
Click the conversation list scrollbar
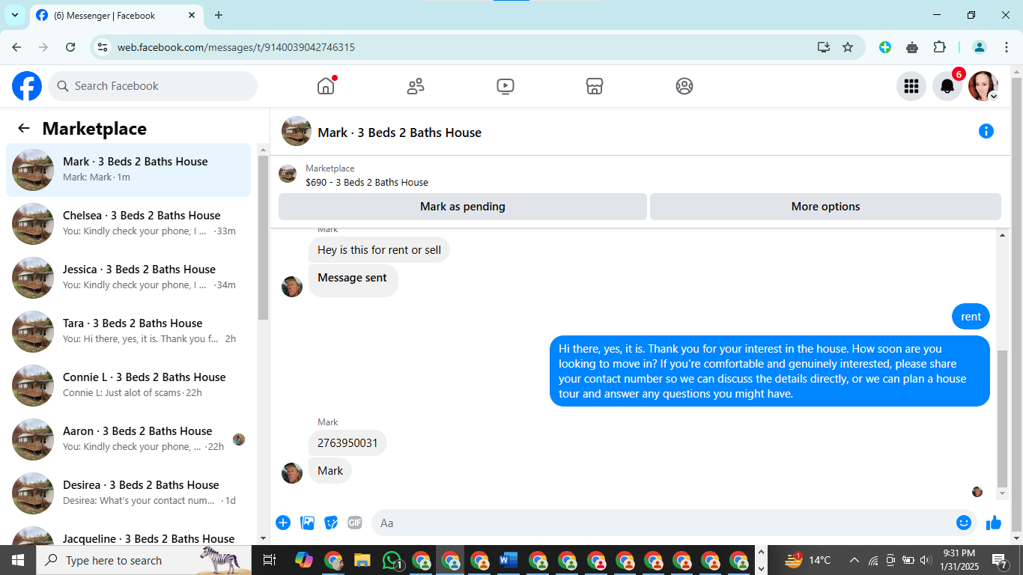coord(263,237)
